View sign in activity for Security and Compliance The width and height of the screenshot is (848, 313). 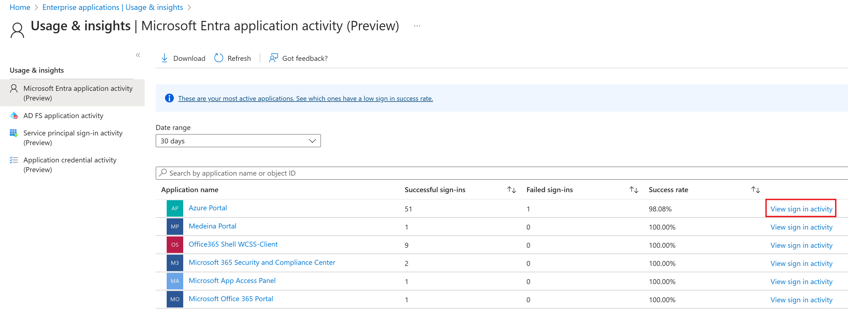801,263
